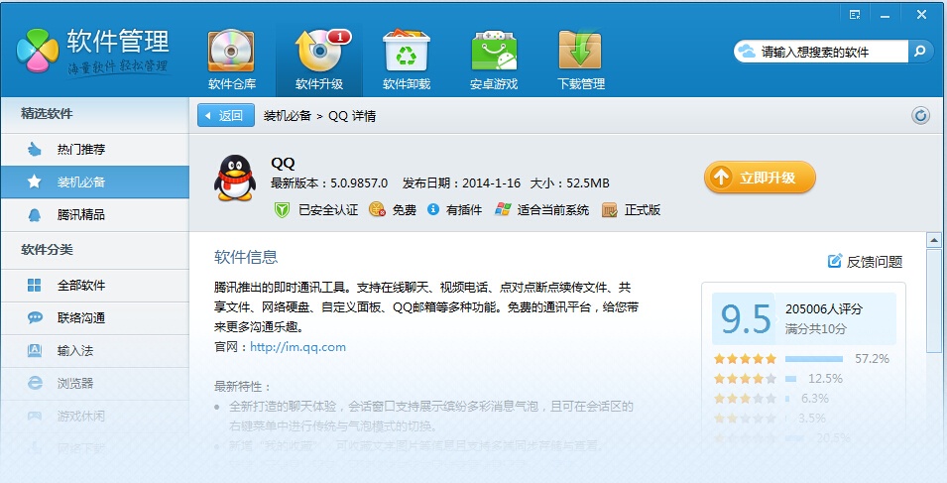Click the three-star rating bar at 6.3%
Image resolution: width=947 pixels, height=483 pixels.
(787, 399)
